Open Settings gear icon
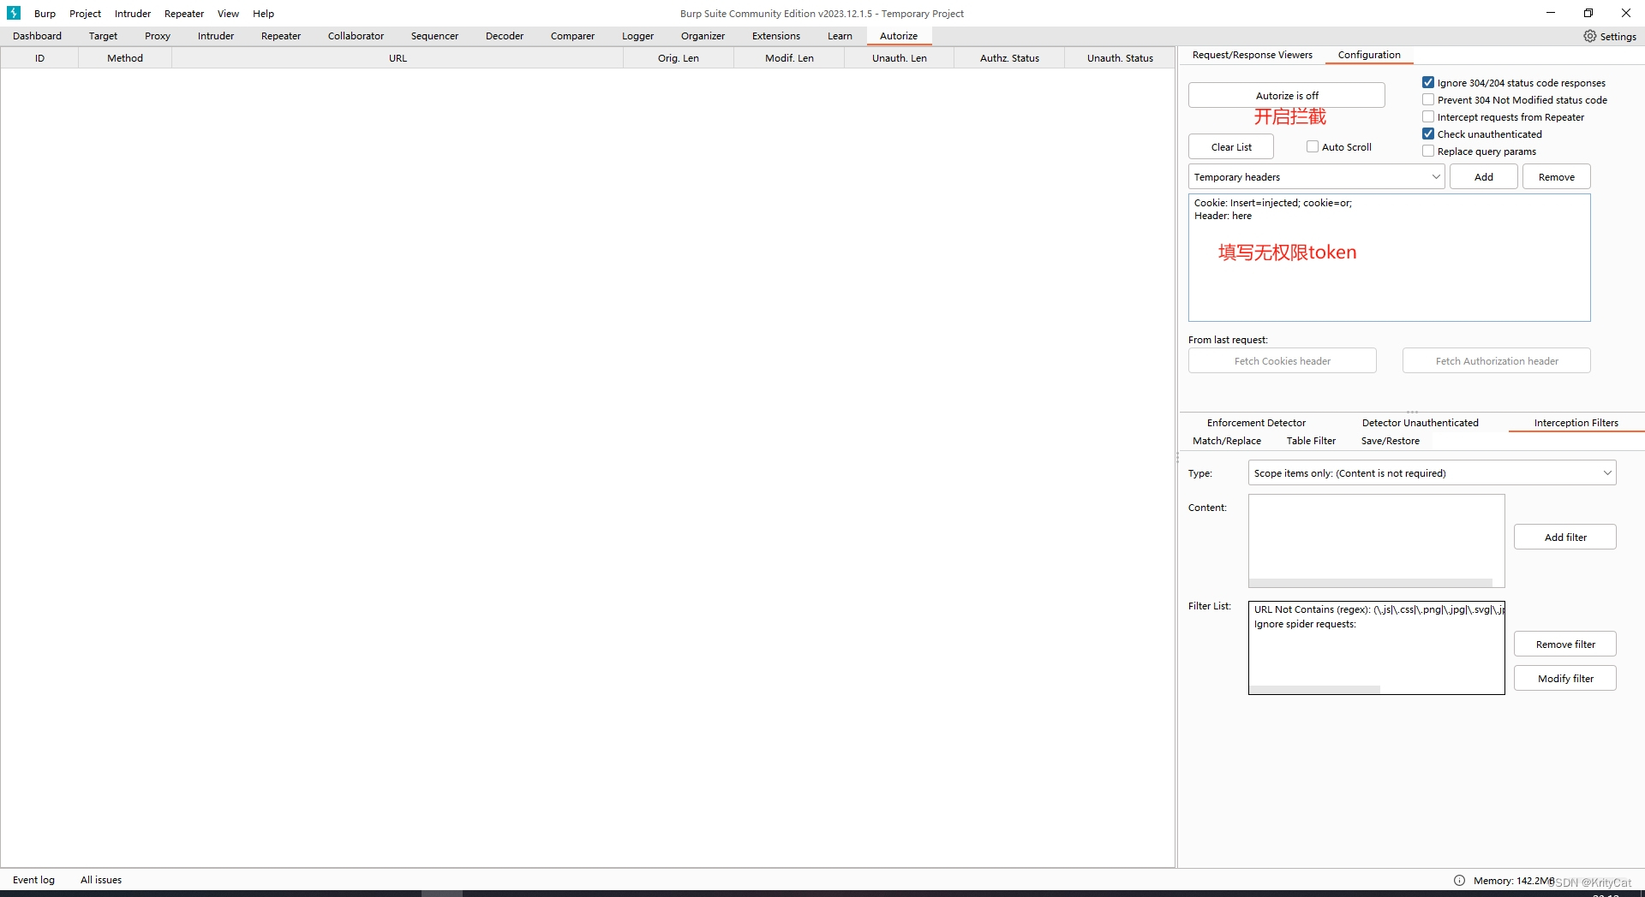 [x=1590, y=36]
